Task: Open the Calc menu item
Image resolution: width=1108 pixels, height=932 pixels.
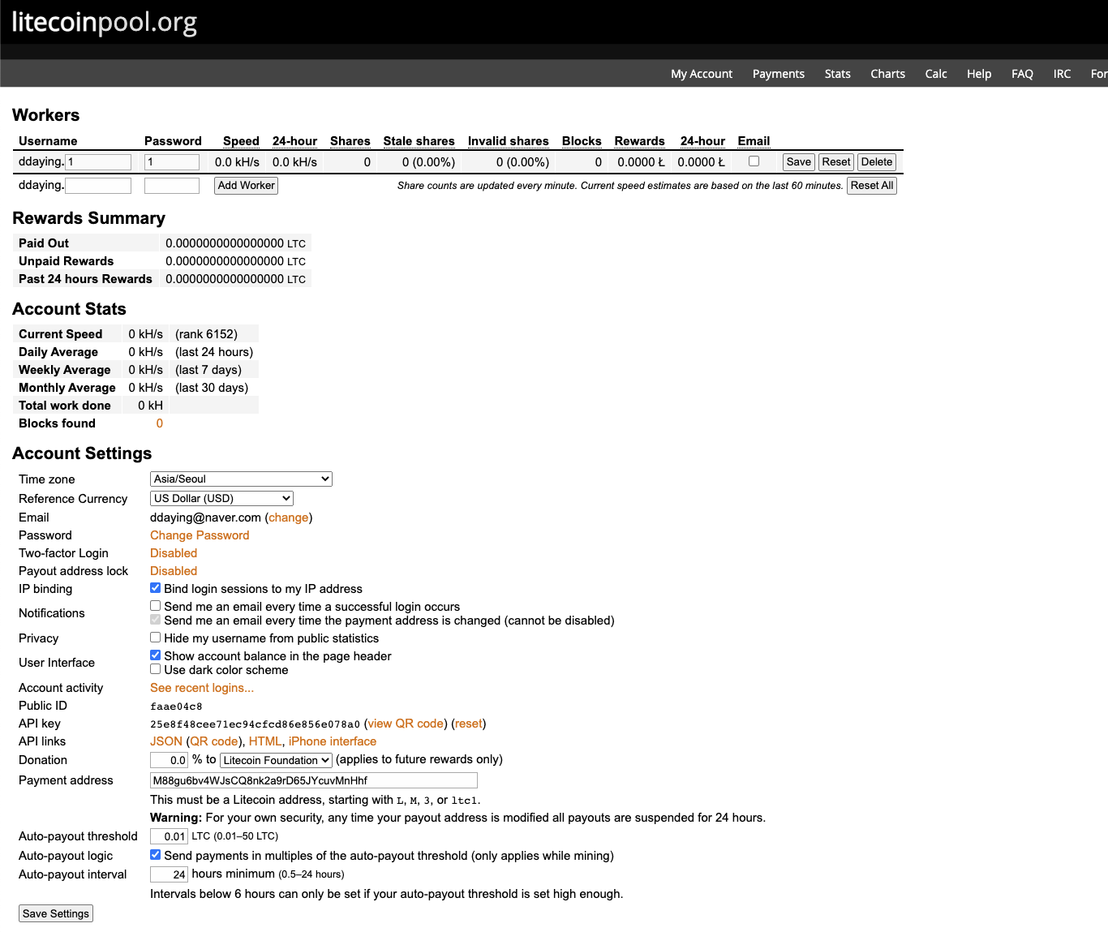Action: pyautogui.click(x=936, y=74)
